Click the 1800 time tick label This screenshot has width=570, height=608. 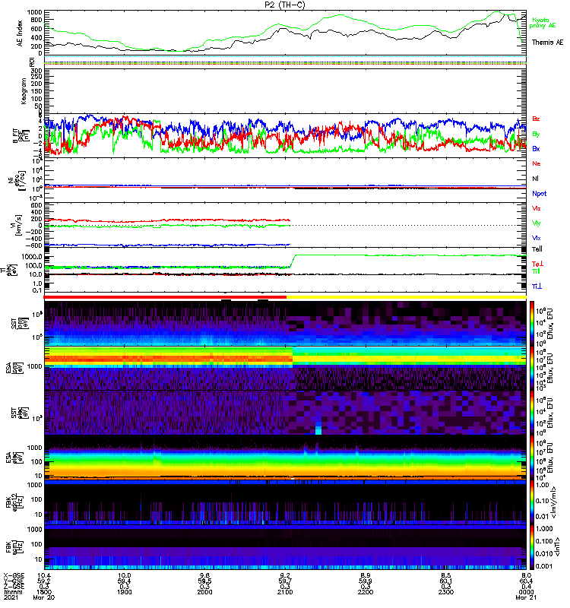coord(44,592)
